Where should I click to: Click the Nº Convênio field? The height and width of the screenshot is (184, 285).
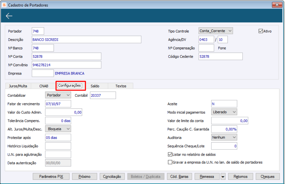click(x=67, y=65)
